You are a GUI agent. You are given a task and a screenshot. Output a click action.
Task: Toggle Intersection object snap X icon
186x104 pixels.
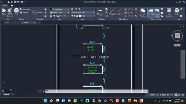tap(129, 9)
